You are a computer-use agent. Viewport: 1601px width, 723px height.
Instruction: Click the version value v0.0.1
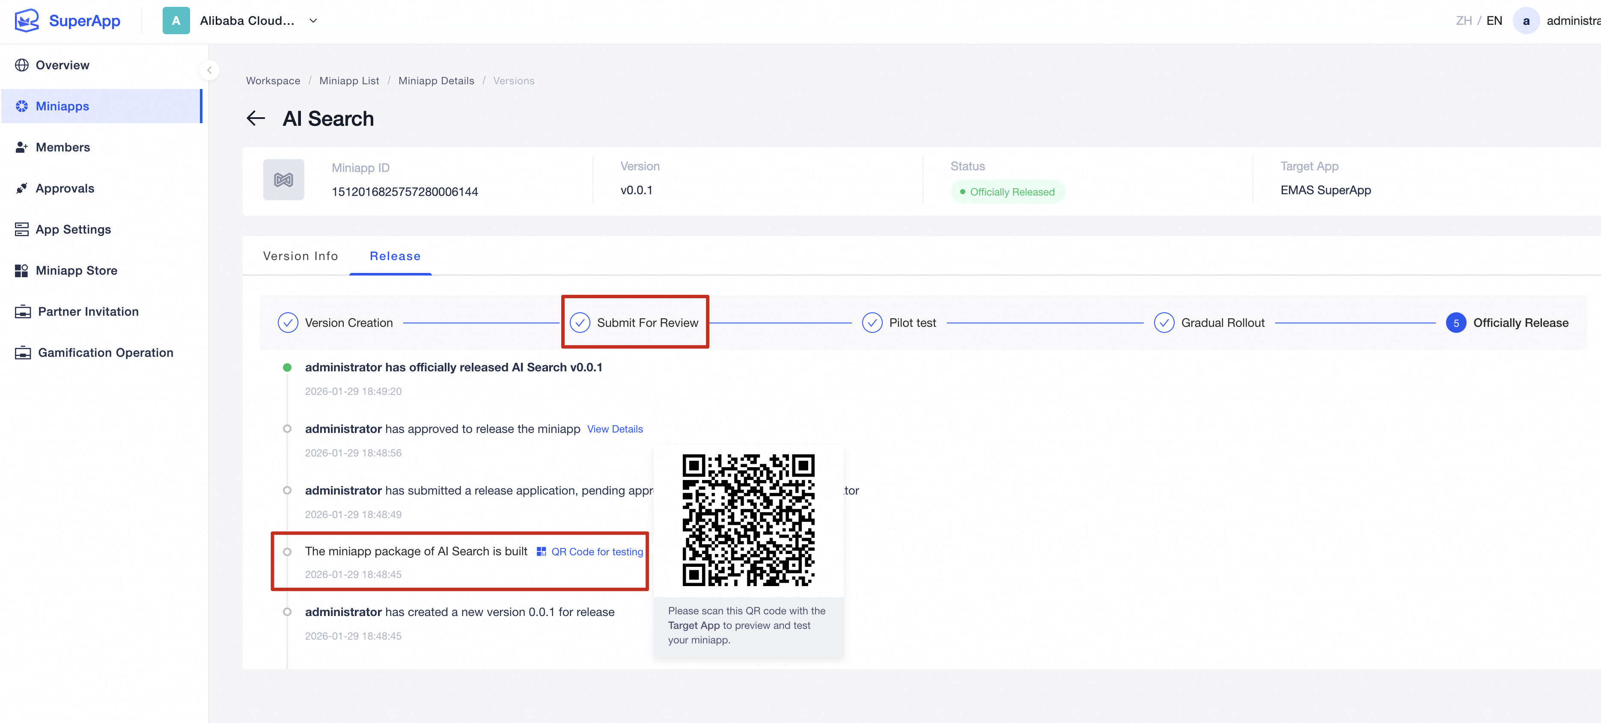pyautogui.click(x=637, y=190)
